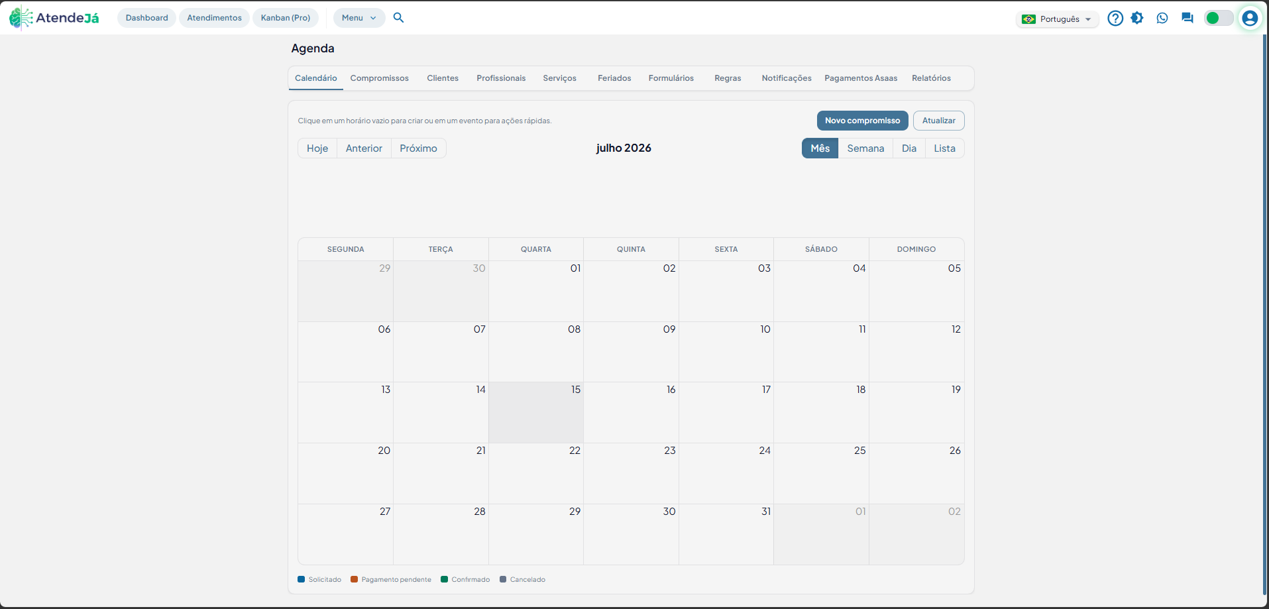Switch to the Clientes tab
The width and height of the screenshot is (1269, 609).
[443, 78]
